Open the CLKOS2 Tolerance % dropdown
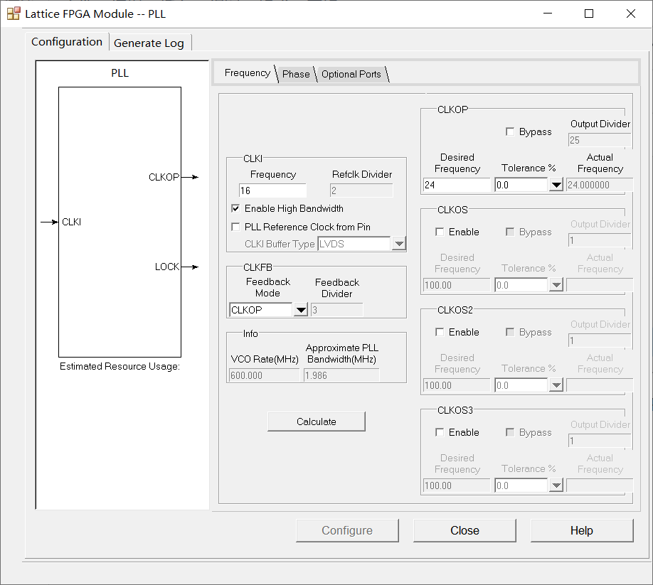The width and height of the screenshot is (653, 585). point(556,385)
